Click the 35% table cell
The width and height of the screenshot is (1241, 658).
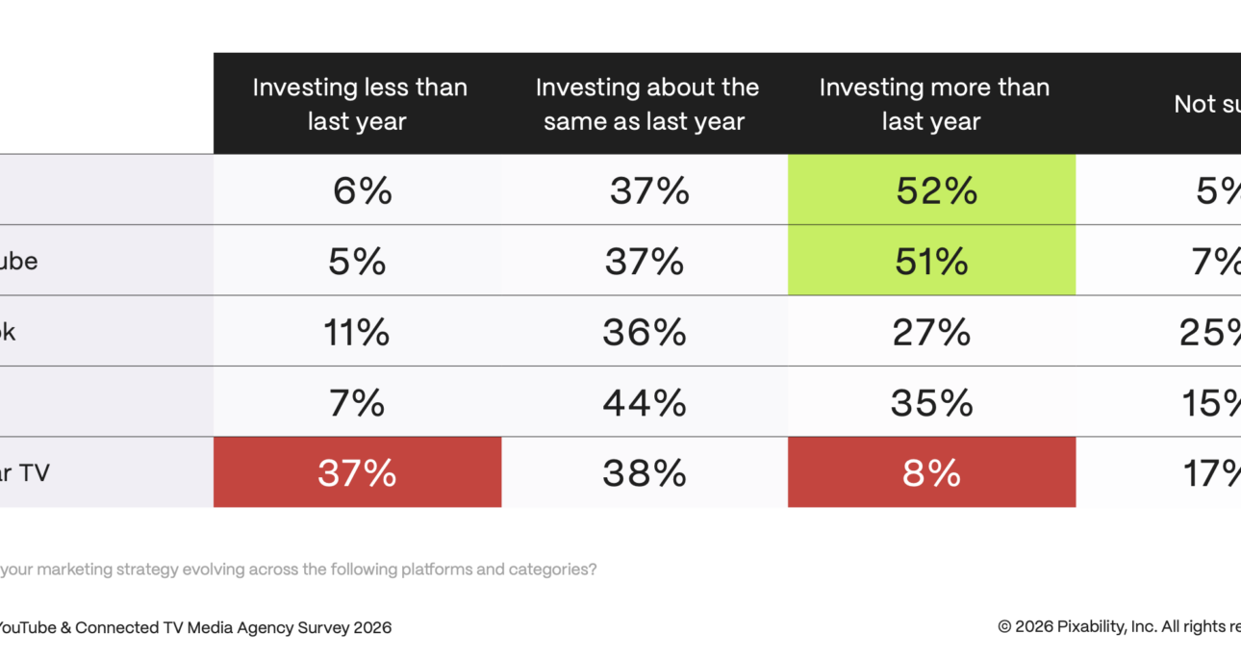tap(931, 402)
